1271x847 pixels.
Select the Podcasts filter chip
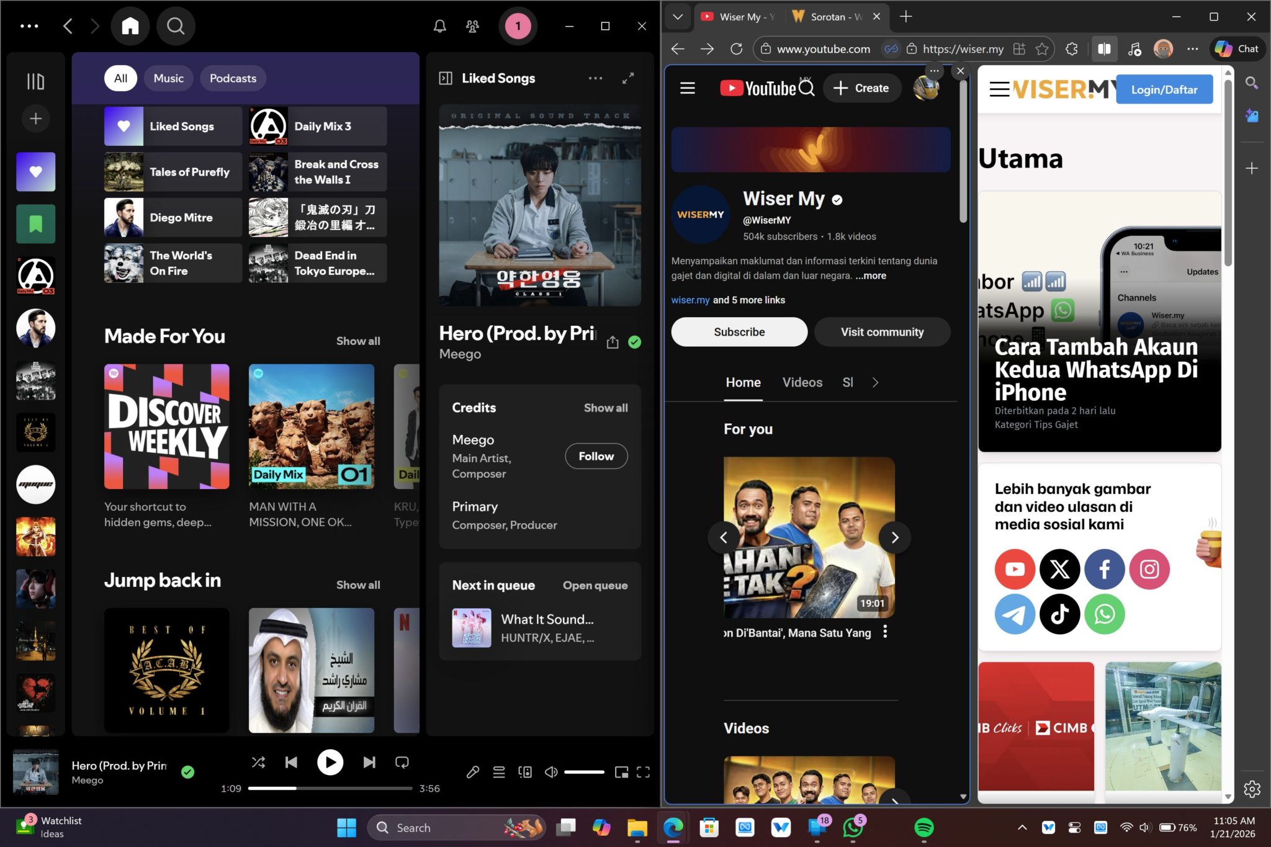(233, 78)
